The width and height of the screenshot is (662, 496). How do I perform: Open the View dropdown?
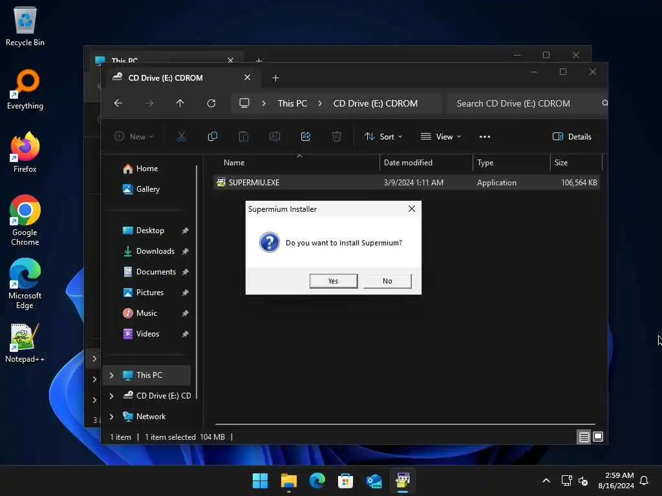(x=441, y=137)
